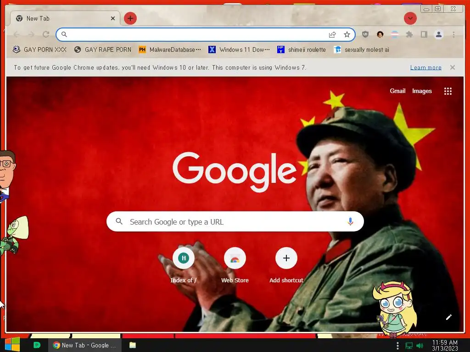470x352 pixels.
Task: Open the Images link
Action: click(x=422, y=91)
